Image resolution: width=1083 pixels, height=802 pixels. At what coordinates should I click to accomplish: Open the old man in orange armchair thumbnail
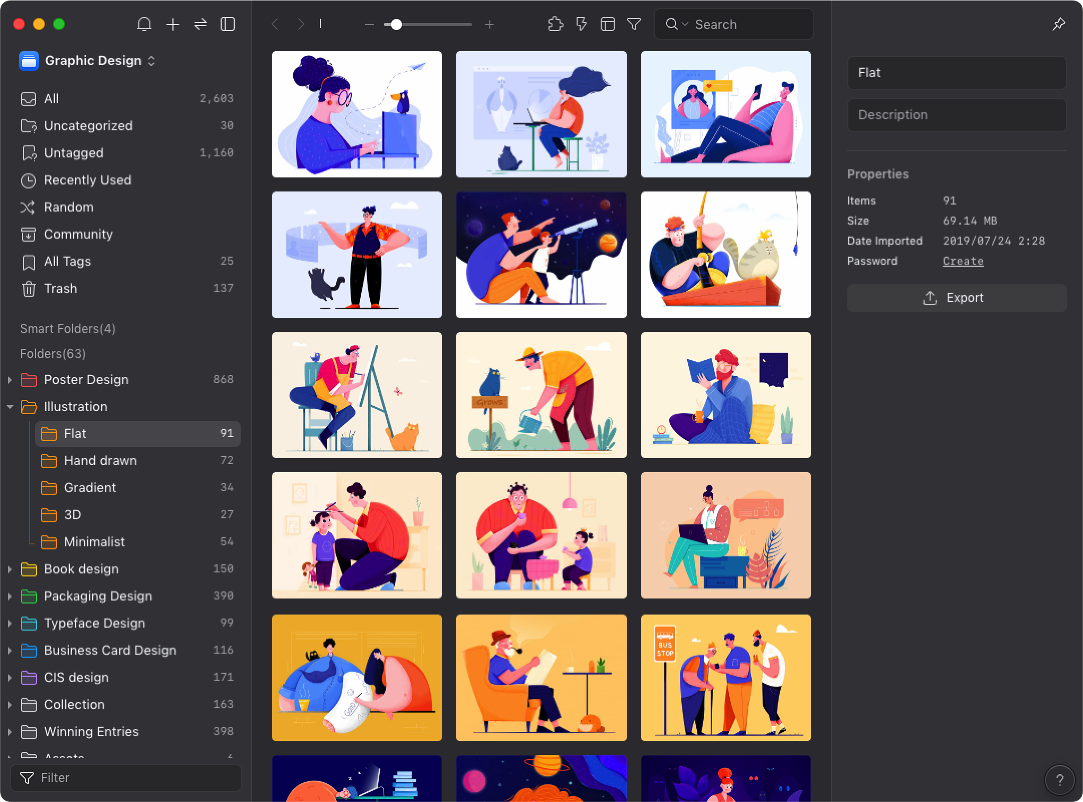coord(541,678)
